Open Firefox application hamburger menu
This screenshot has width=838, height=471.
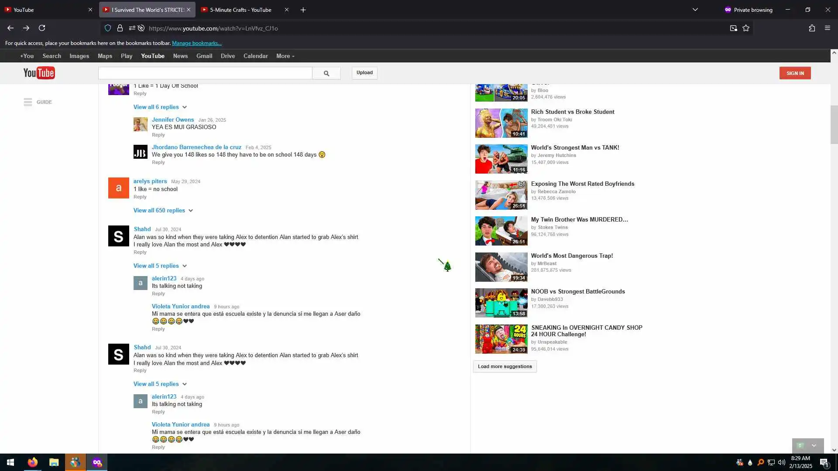point(827,28)
